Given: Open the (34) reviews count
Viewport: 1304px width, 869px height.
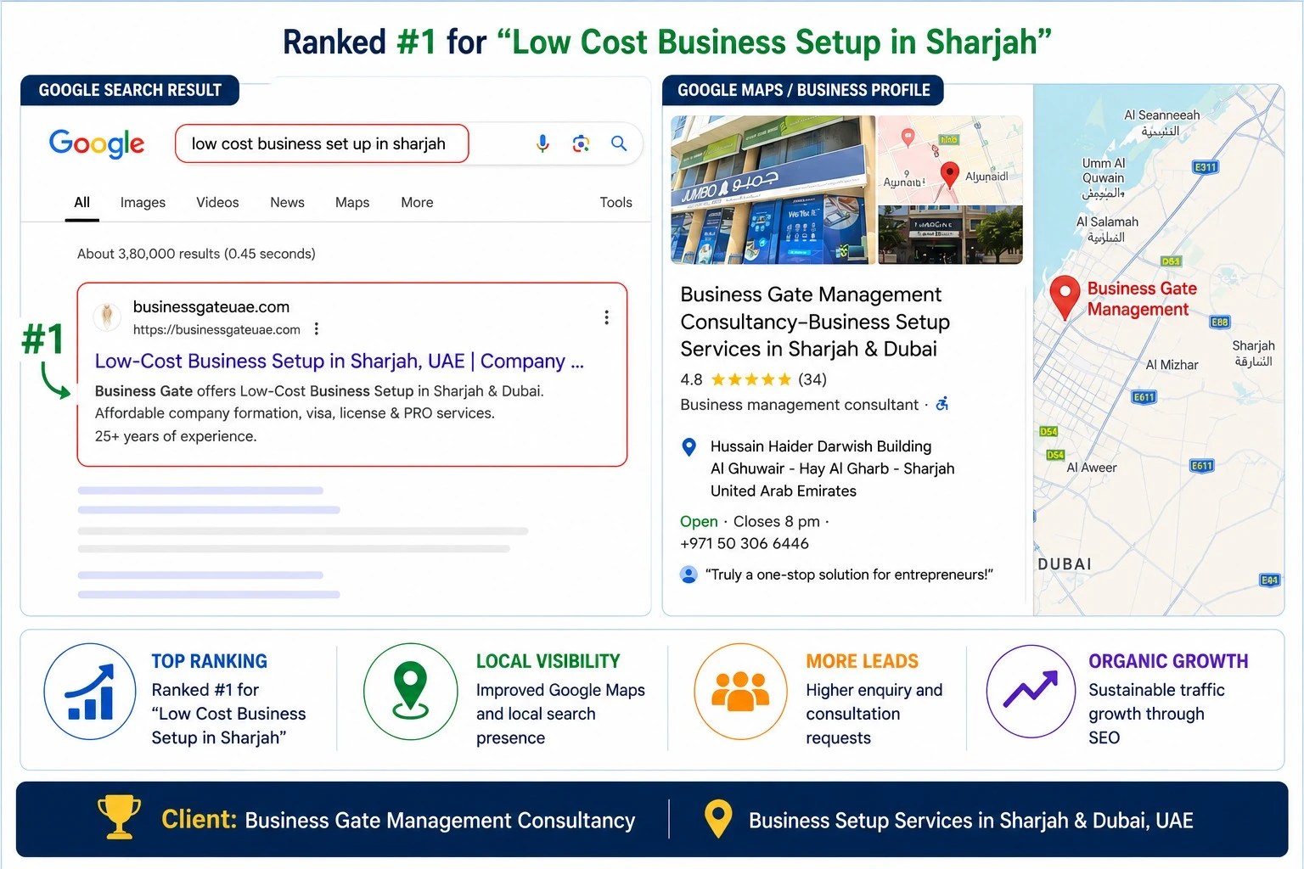Looking at the screenshot, I should (812, 379).
